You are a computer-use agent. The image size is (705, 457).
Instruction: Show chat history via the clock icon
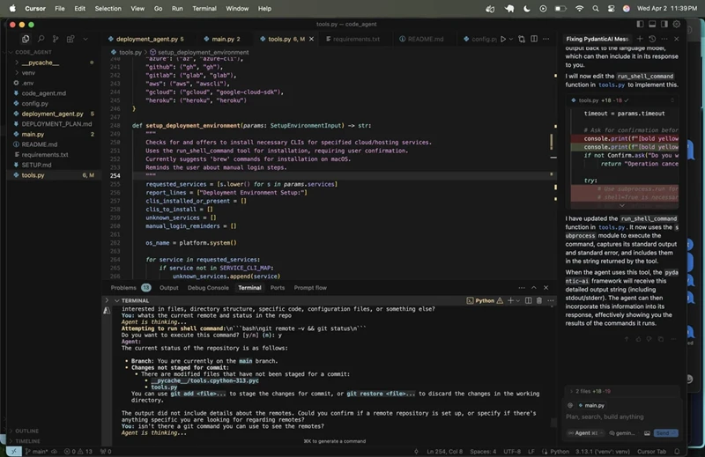[x=651, y=40]
